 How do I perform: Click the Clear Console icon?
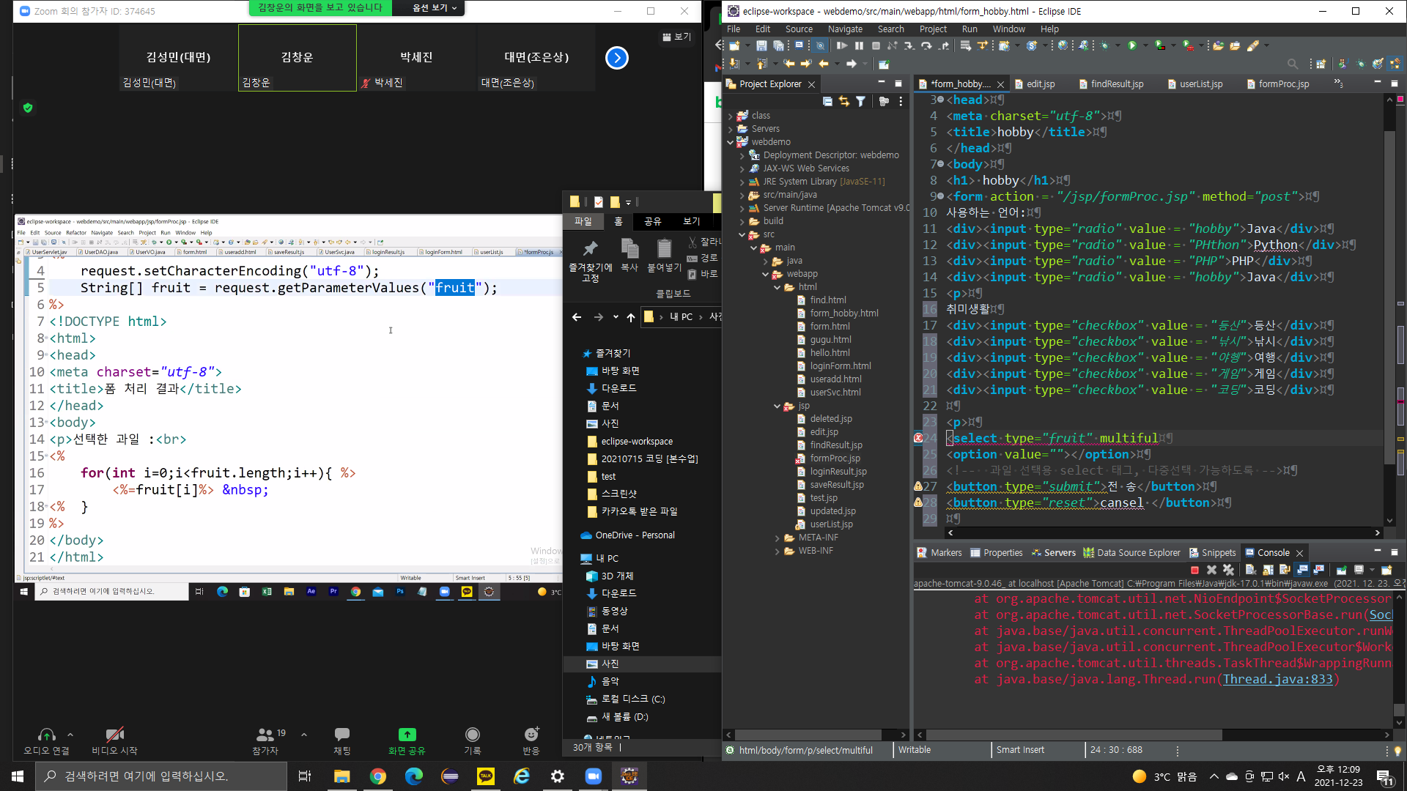[1250, 571]
